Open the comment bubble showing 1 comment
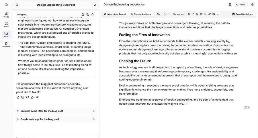This screenshot has width=258, height=138. click(247, 107)
